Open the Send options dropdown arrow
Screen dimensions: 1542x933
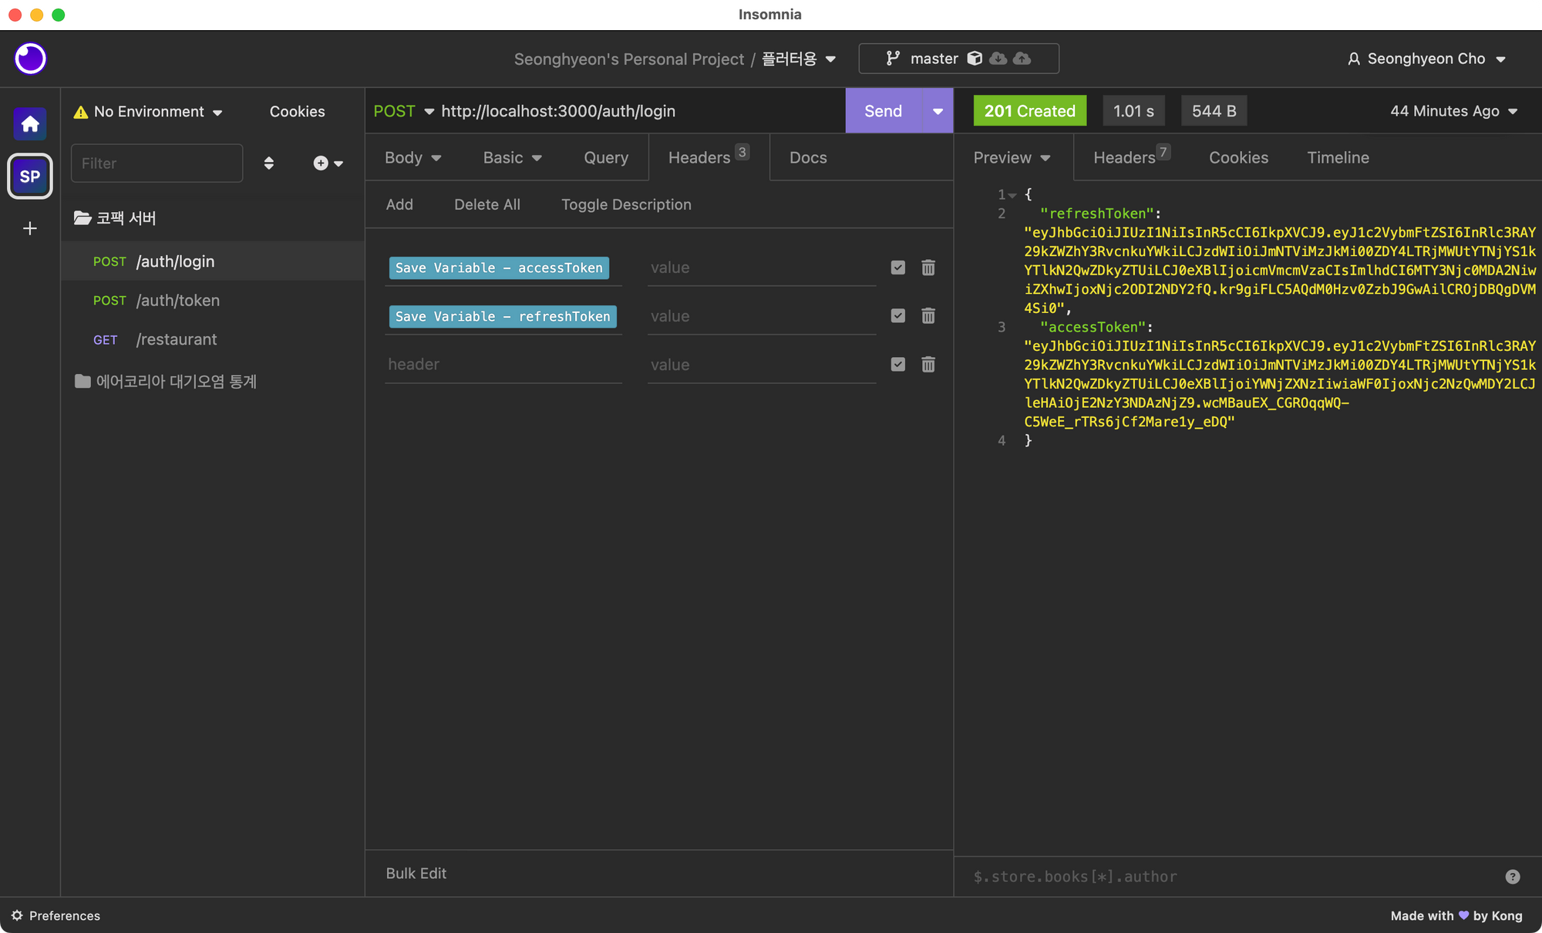[x=938, y=111]
